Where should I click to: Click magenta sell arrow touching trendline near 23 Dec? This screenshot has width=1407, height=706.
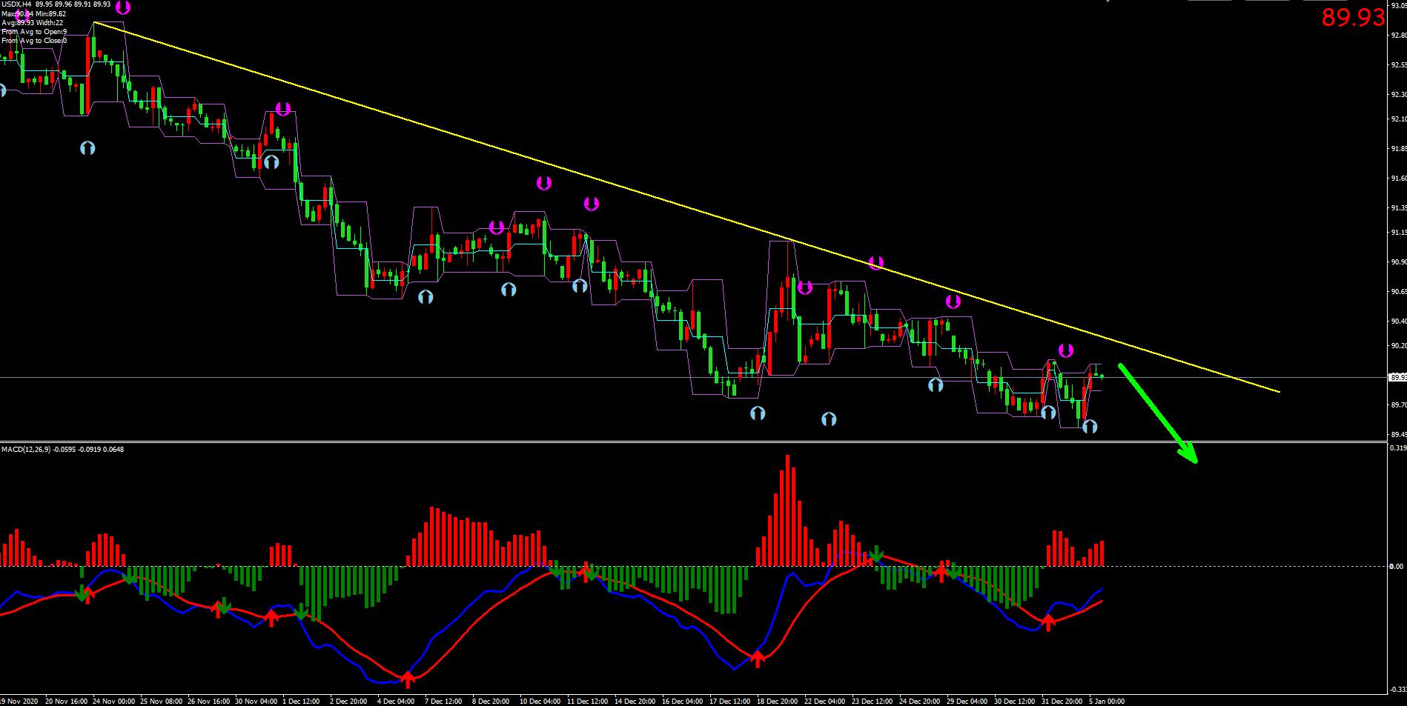click(x=876, y=263)
